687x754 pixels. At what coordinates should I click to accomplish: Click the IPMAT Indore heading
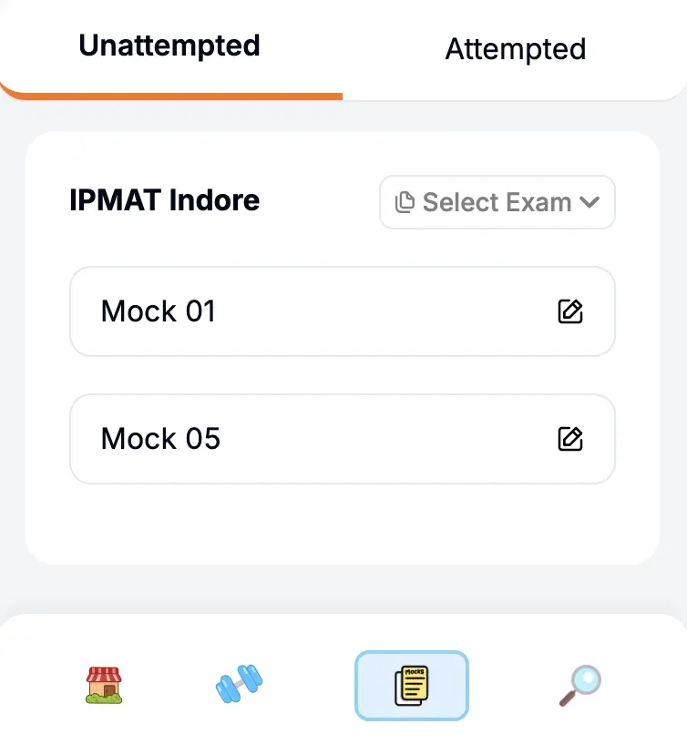pyautogui.click(x=165, y=200)
